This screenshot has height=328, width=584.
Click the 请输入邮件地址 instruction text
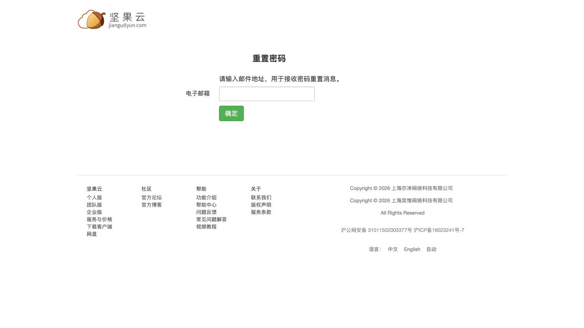point(280,79)
